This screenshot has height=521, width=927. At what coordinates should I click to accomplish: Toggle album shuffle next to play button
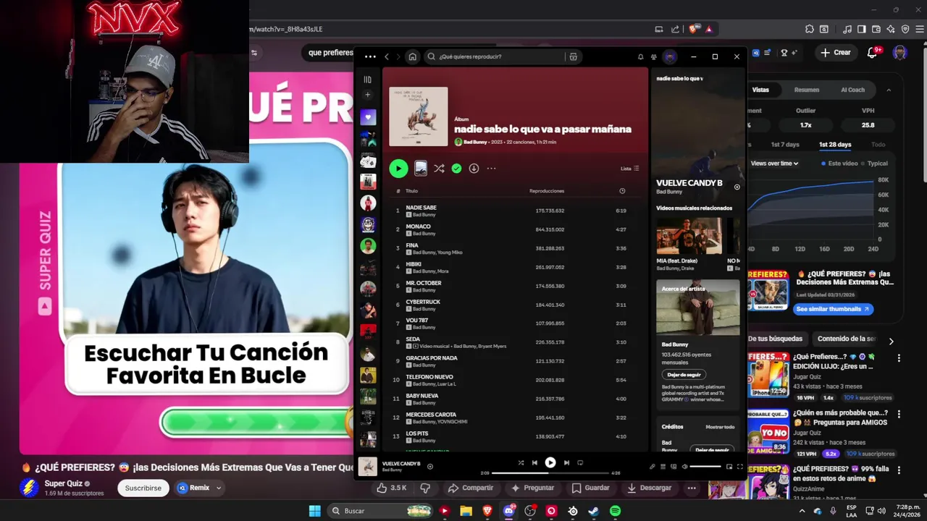(439, 169)
